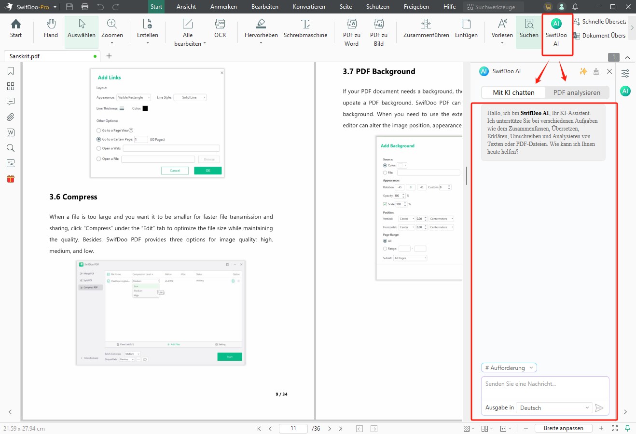Open the notifications bell
Screen dimensions: 636x434
[x=575, y=7]
